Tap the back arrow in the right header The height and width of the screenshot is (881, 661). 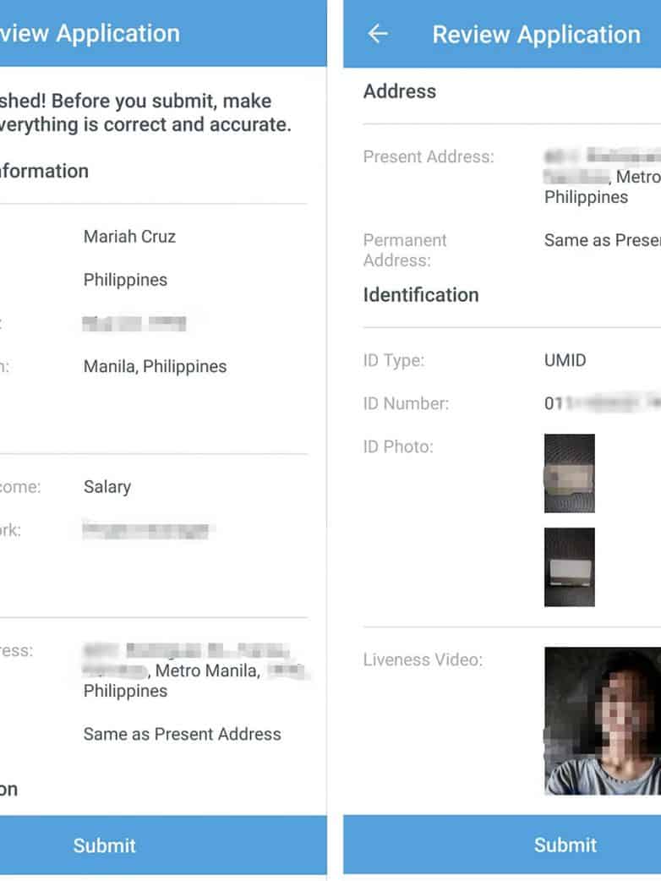coord(378,34)
